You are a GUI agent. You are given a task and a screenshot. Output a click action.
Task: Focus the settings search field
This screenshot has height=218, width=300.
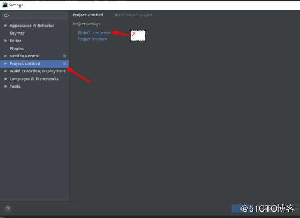(35, 16)
